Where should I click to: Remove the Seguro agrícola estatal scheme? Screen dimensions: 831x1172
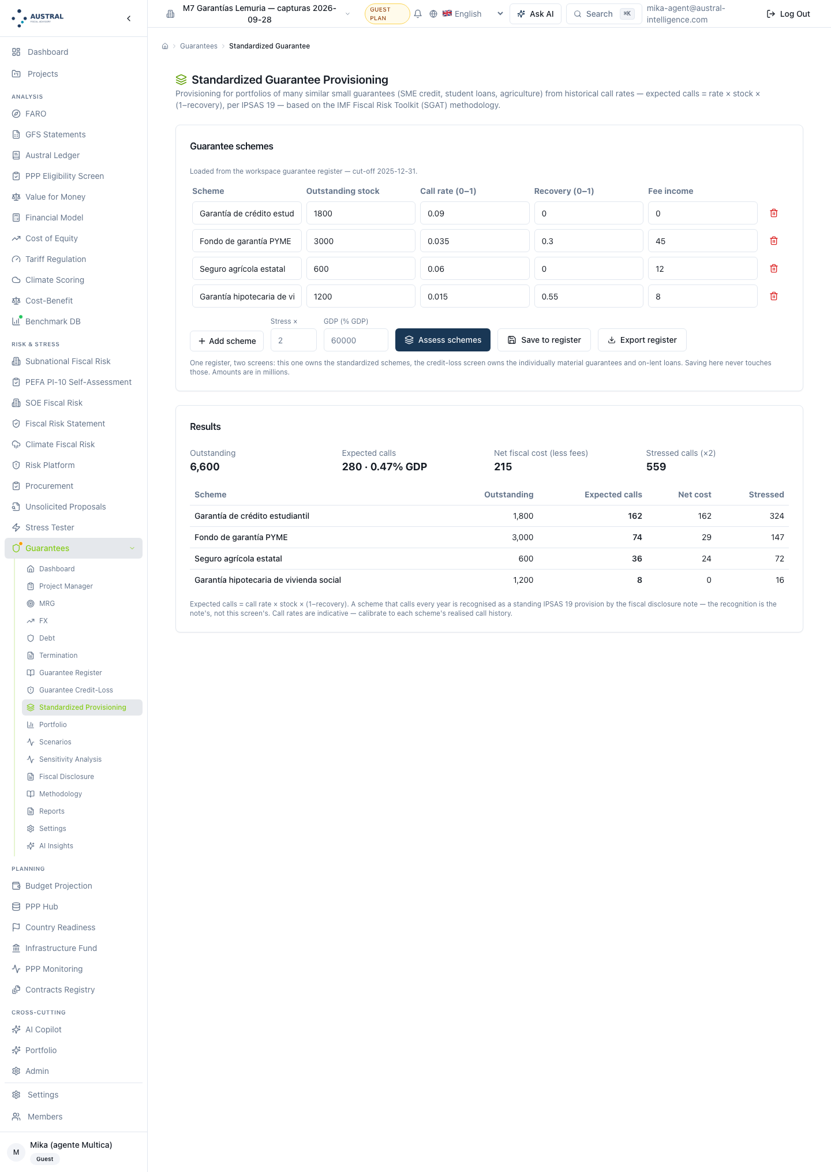(x=774, y=268)
